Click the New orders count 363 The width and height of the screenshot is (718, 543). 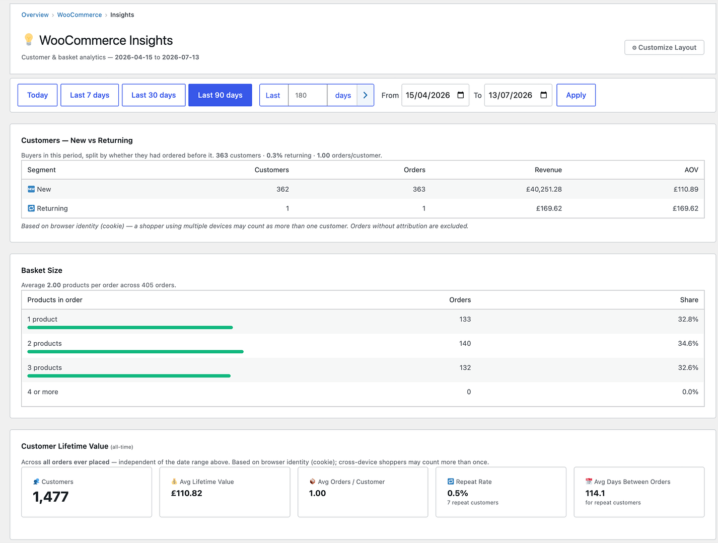coord(419,189)
